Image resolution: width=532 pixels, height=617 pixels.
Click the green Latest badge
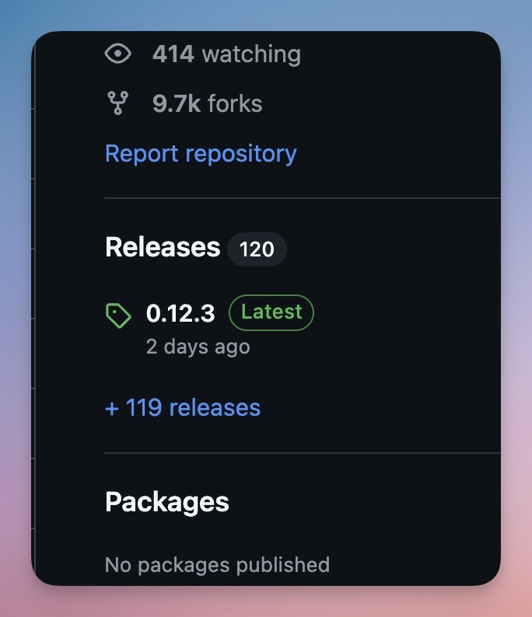click(x=271, y=312)
